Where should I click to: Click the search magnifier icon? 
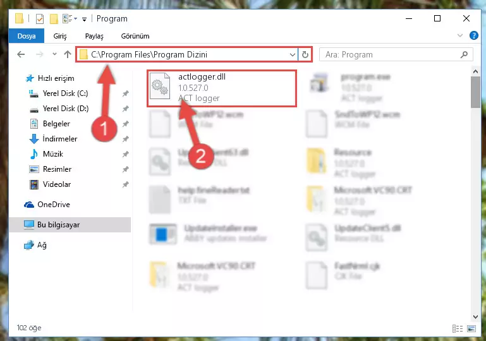click(x=464, y=54)
